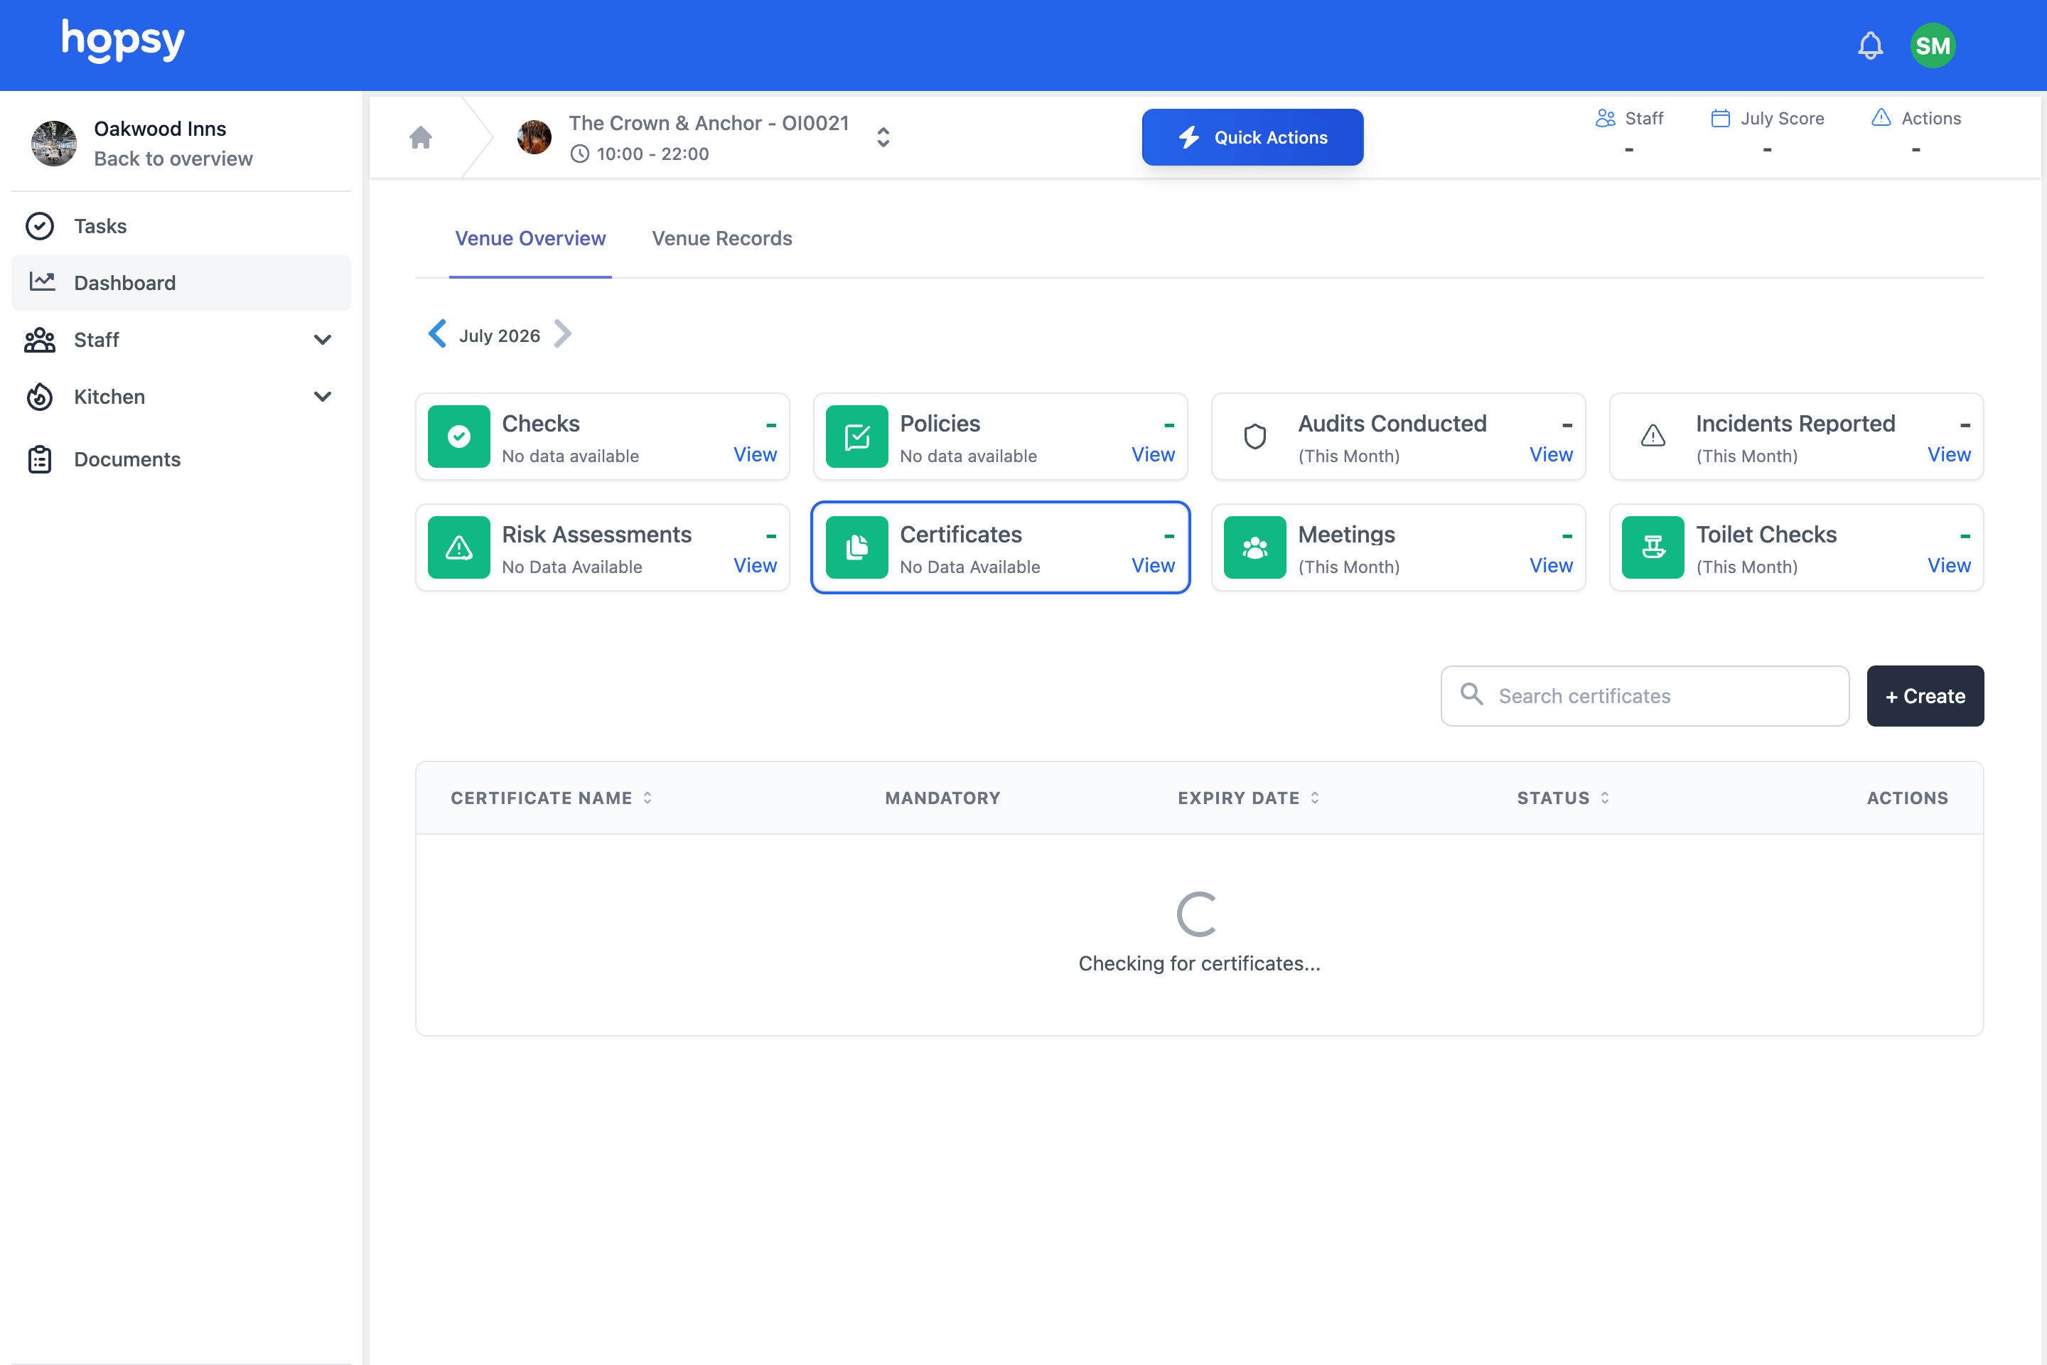Open the venue switcher up-down arrows
The width and height of the screenshot is (2047, 1365).
(x=883, y=137)
